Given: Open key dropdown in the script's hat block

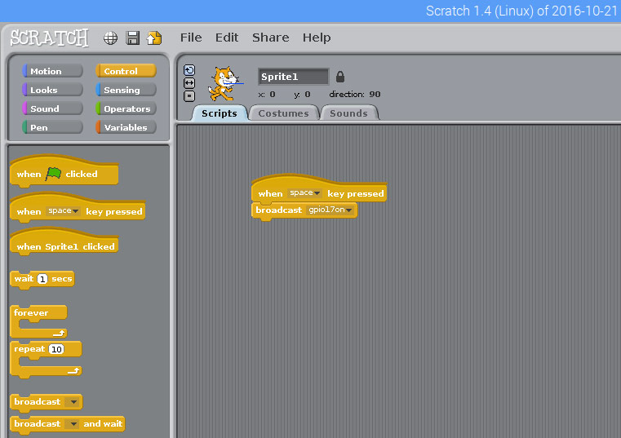Looking at the screenshot, I should point(305,193).
